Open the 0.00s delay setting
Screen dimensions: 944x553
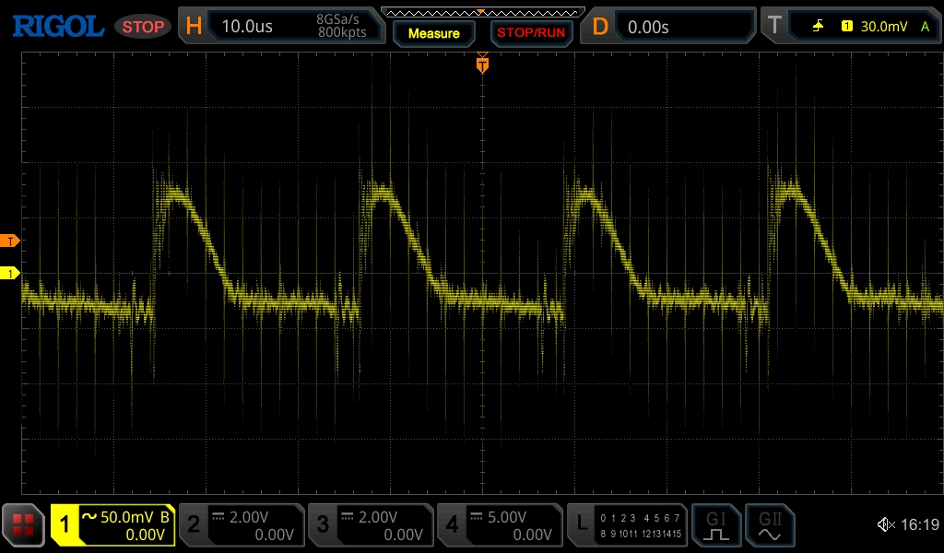click(648, 27)
